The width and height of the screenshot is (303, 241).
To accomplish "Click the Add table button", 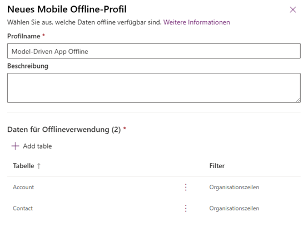I will 32,146.
